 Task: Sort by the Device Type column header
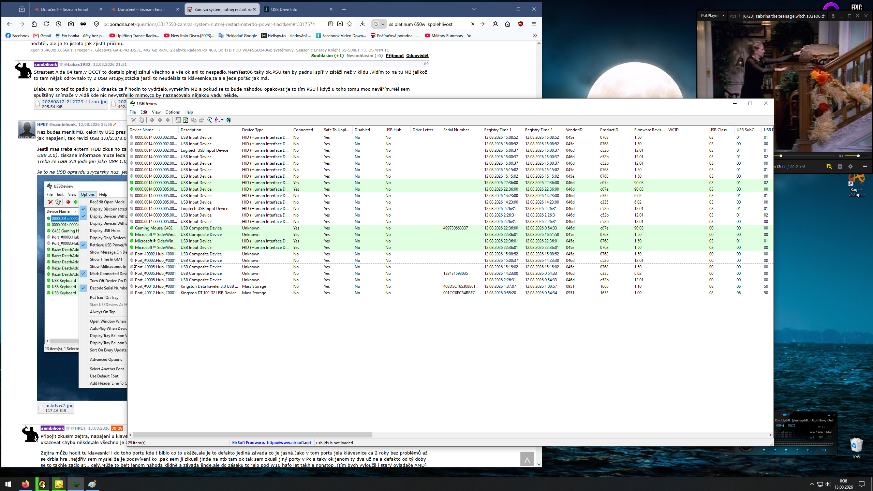265,130
